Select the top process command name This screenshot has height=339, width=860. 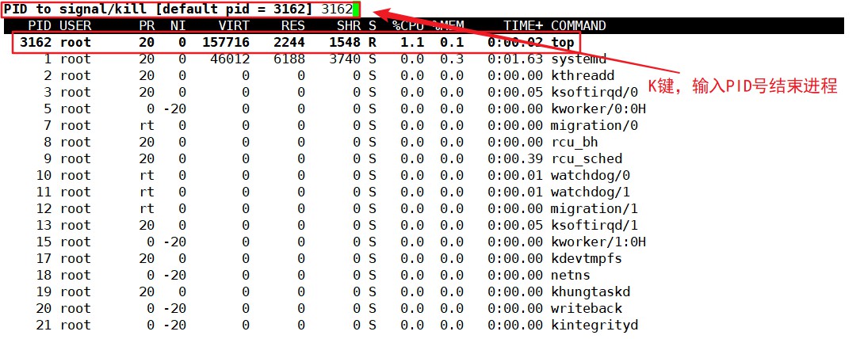coord(563,42)
